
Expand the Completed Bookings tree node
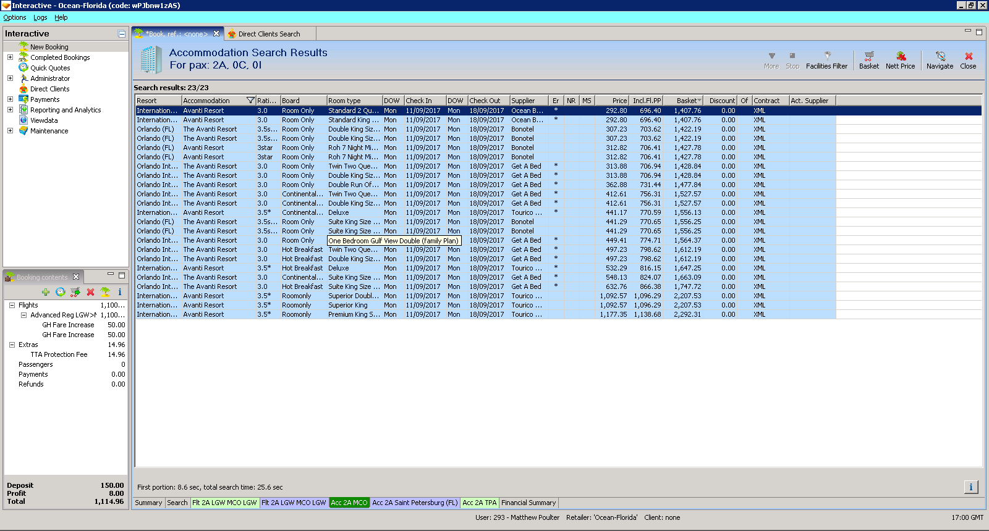tap(10, 57)
